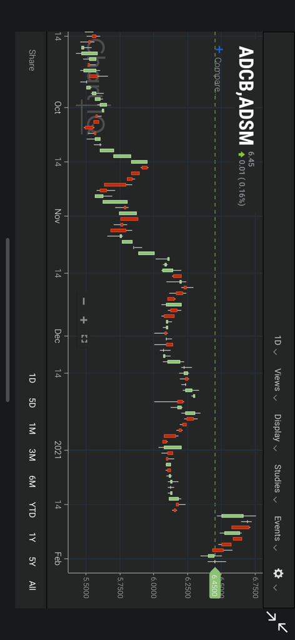Image resolution: width=295 pixels, height=640 pixels.
Task: Select the All range
Action: click(32, 584)
